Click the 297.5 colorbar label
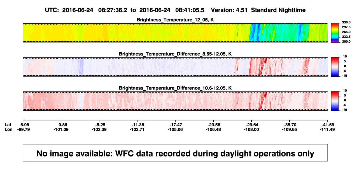 pos(346,27)
